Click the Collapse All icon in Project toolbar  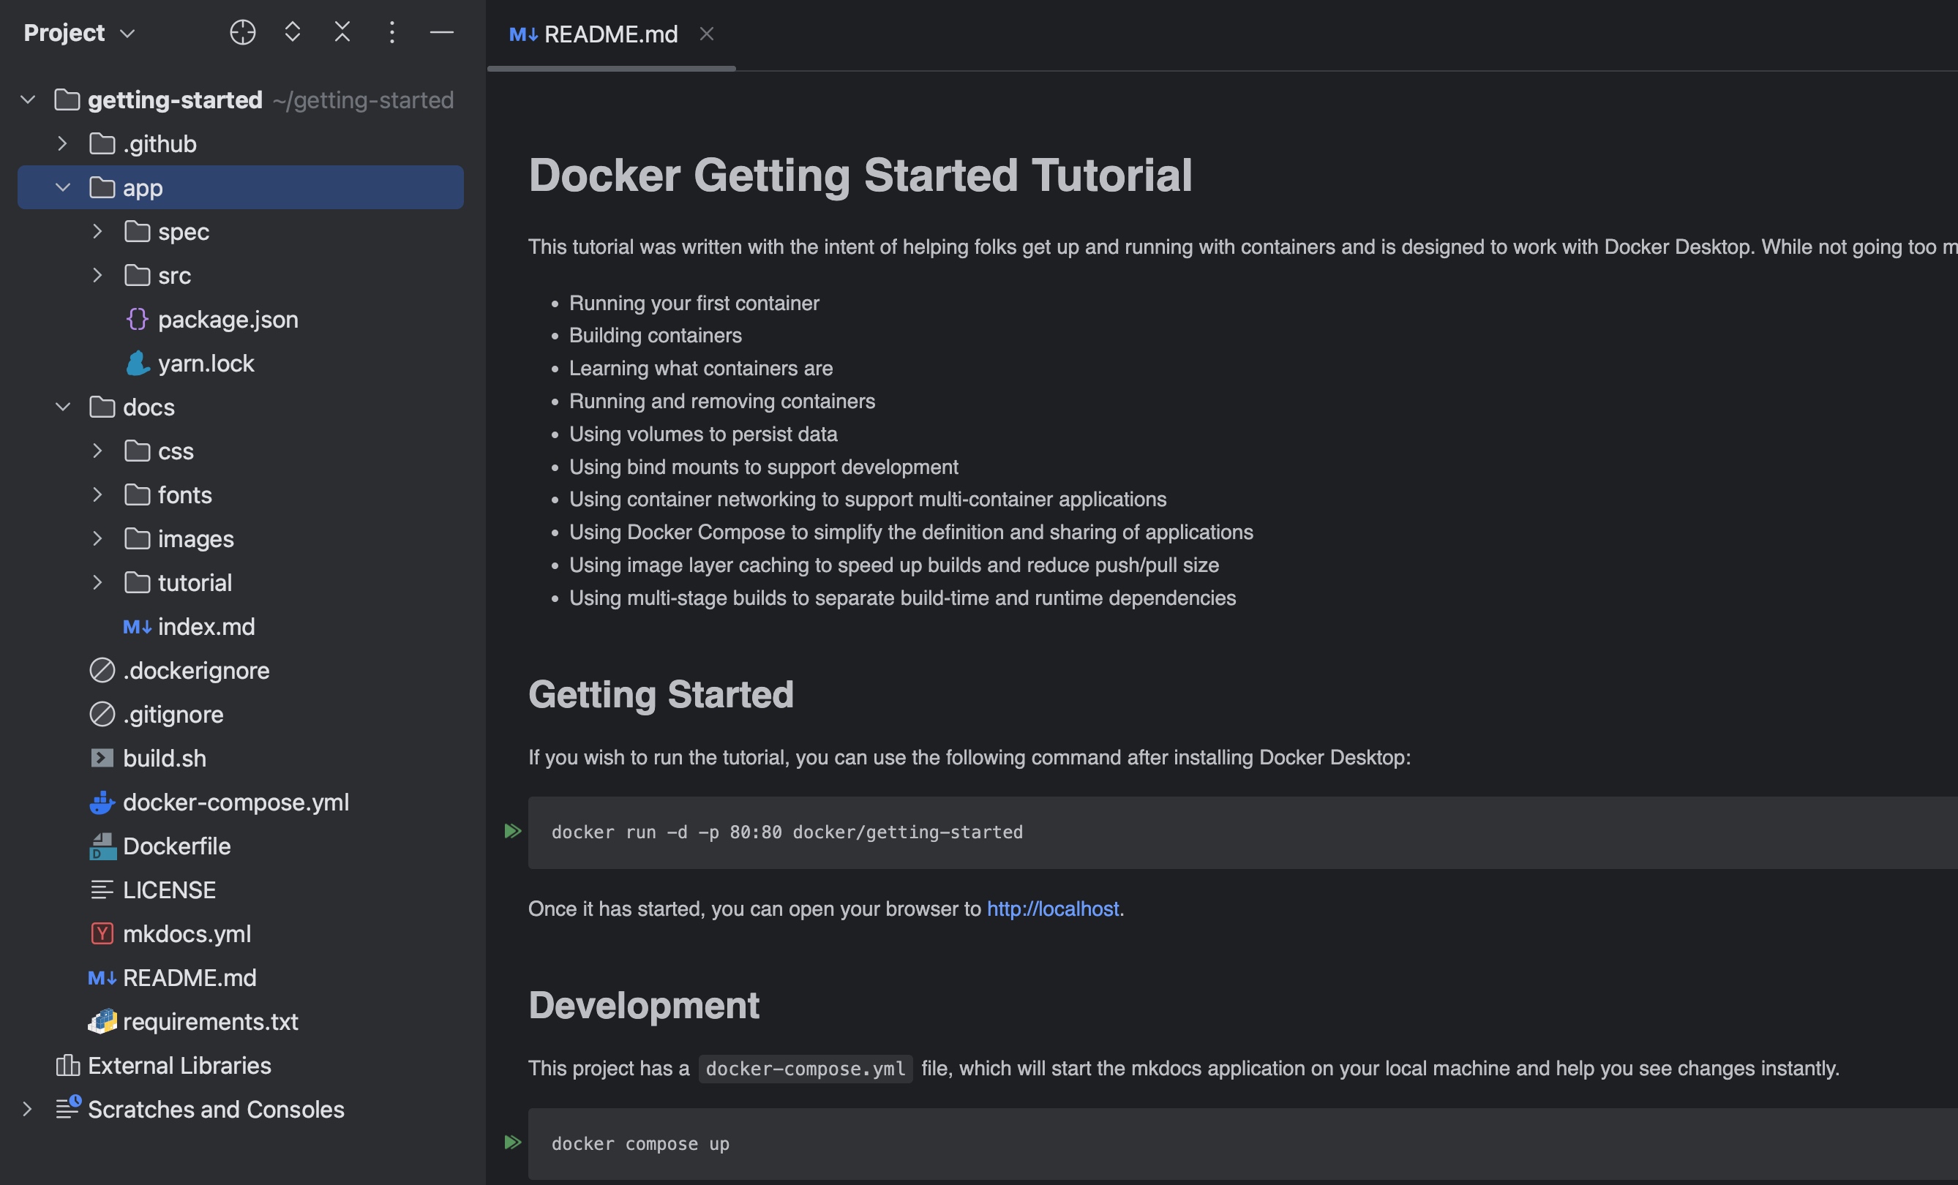(342, 33)
